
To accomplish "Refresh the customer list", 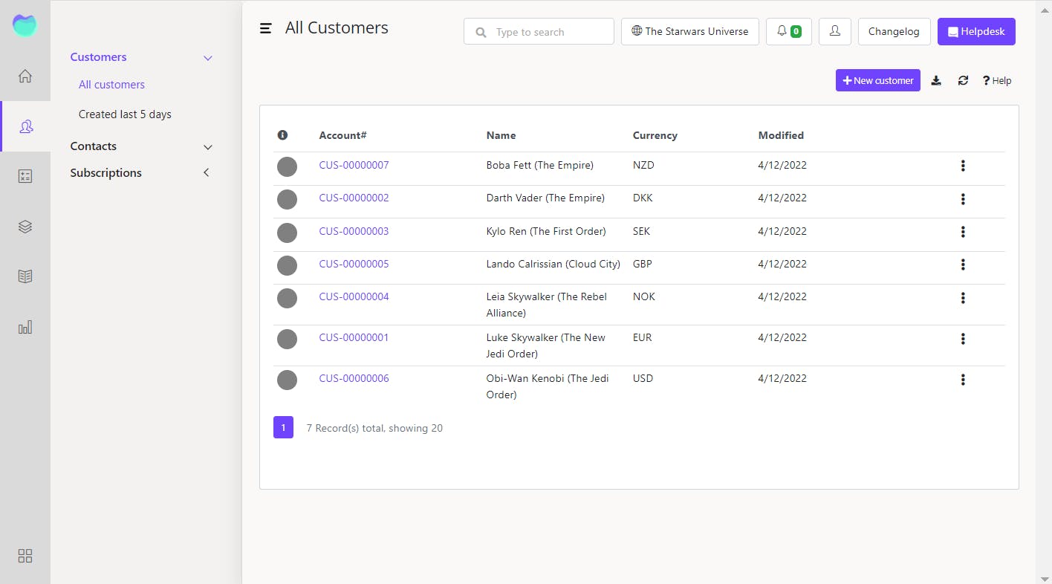I will (x=963, y=80).
